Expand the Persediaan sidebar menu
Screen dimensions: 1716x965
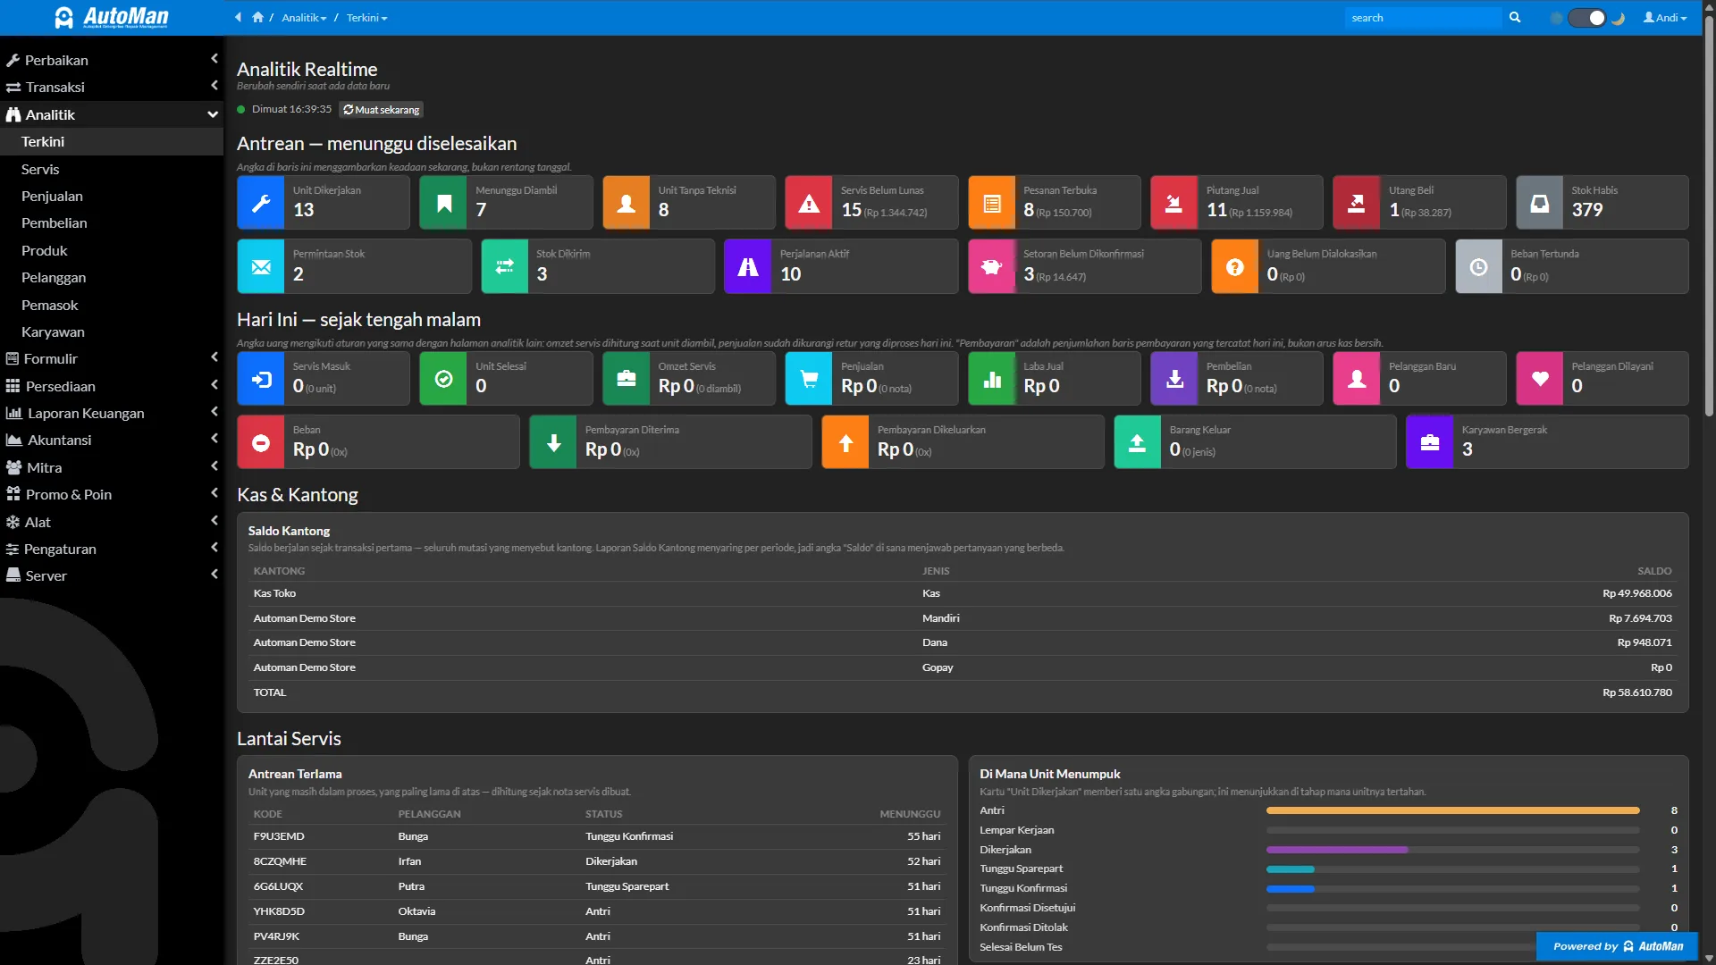(x=112, y=386)
